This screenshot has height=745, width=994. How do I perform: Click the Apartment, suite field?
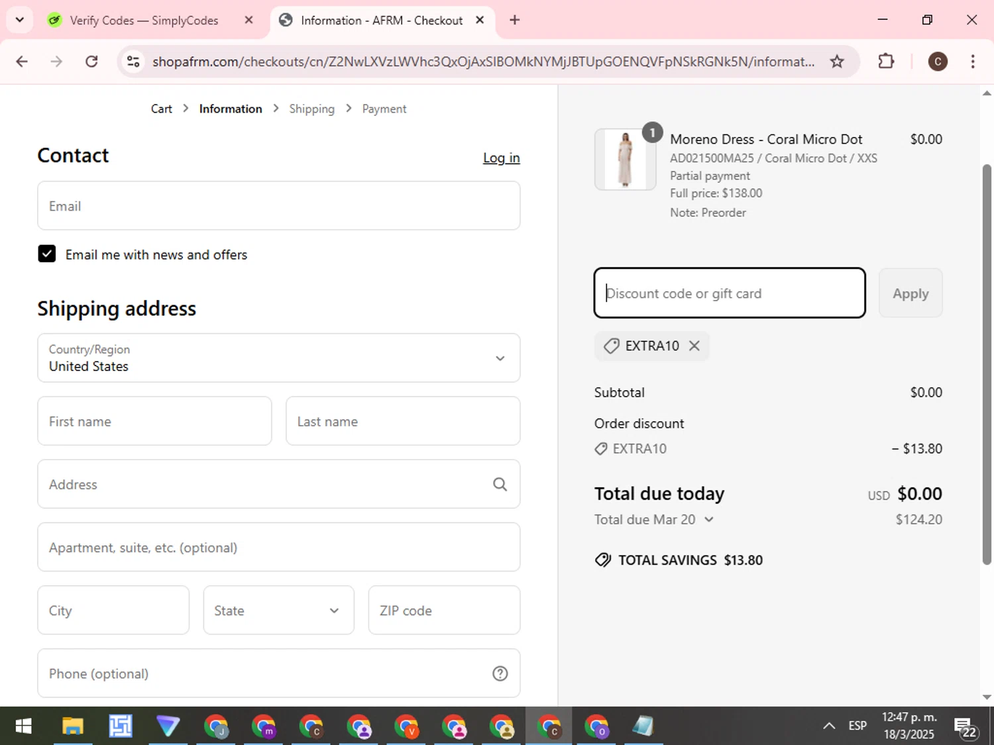[x=279, y=547]
